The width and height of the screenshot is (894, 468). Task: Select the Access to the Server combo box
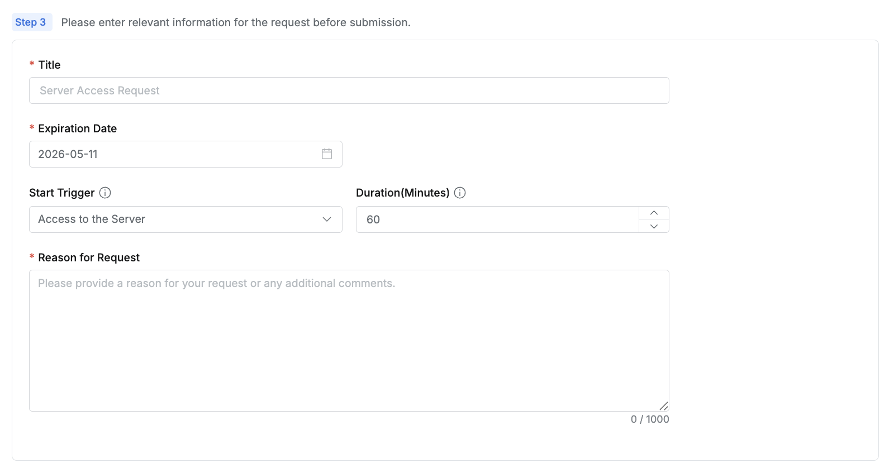179,219
